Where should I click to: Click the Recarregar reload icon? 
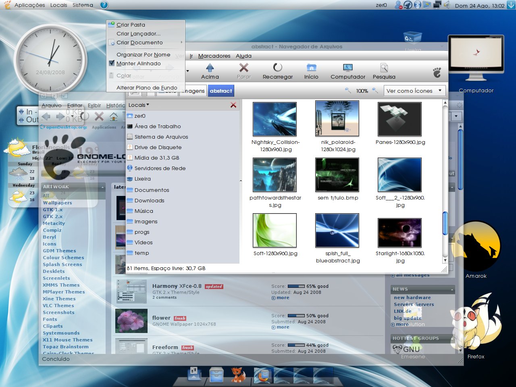tap(277, 67)
